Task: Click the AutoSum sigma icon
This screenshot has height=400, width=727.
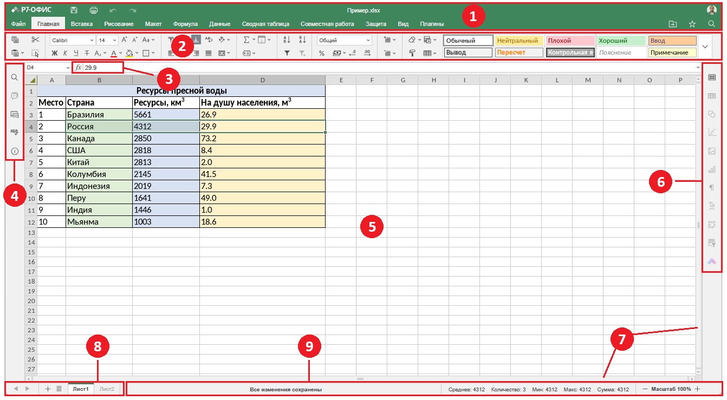Action: point(246,40)
